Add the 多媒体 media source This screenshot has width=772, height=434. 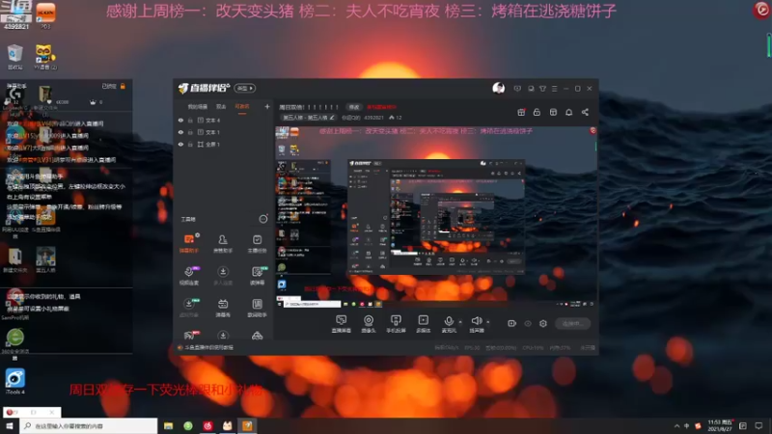coord(423,324)
